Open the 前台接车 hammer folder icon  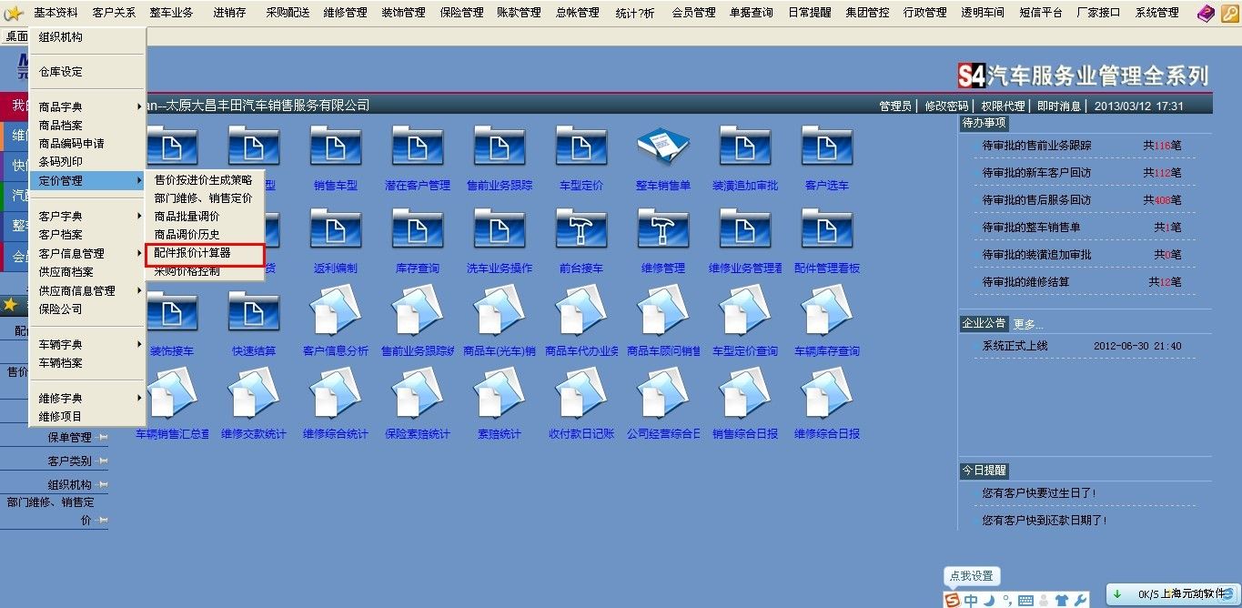point(581,230)
